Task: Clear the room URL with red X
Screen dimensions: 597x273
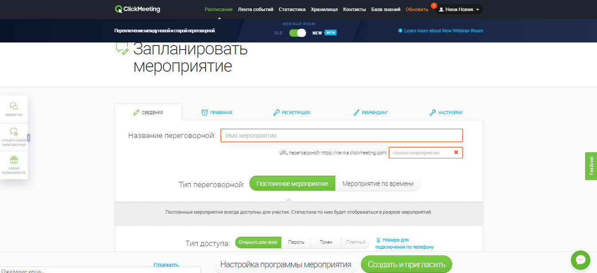Action: point(456,153)
